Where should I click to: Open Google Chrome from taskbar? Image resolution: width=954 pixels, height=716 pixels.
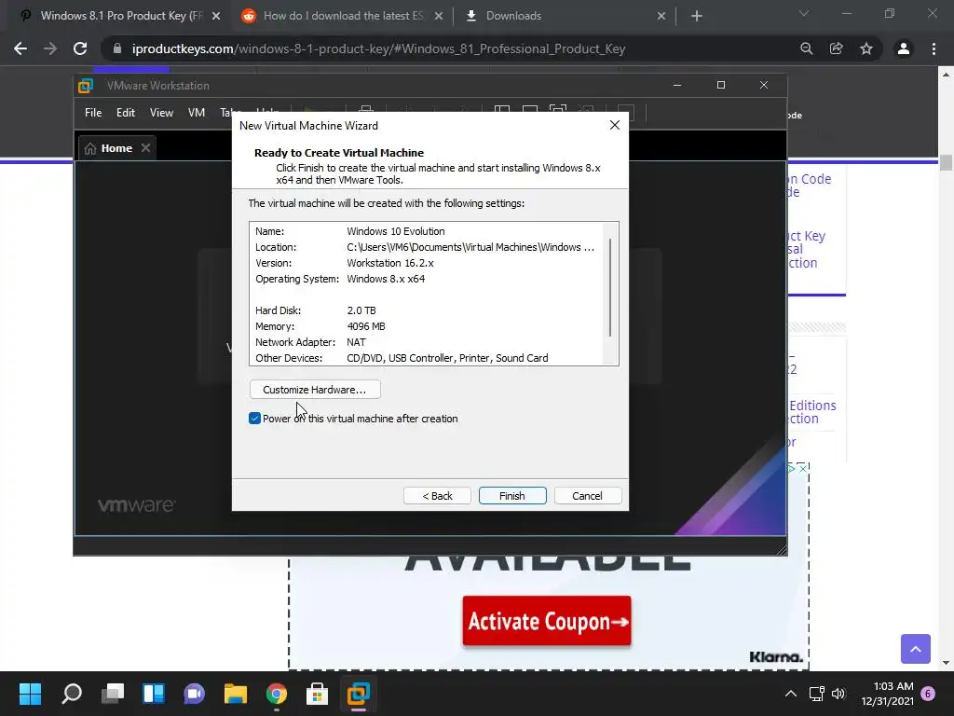click(276, 694)
